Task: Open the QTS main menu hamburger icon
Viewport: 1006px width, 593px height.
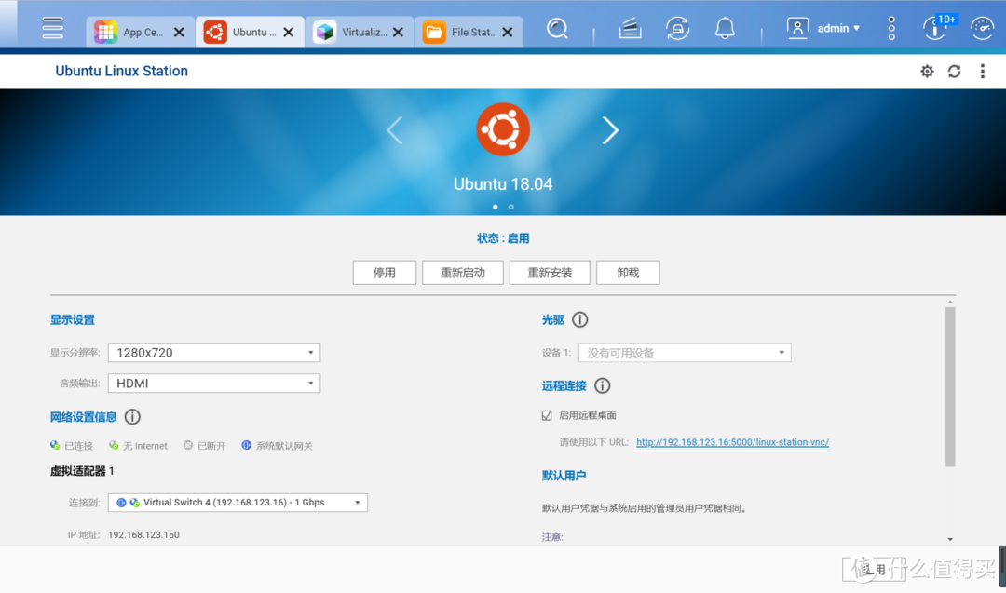Action: point(52,28)
